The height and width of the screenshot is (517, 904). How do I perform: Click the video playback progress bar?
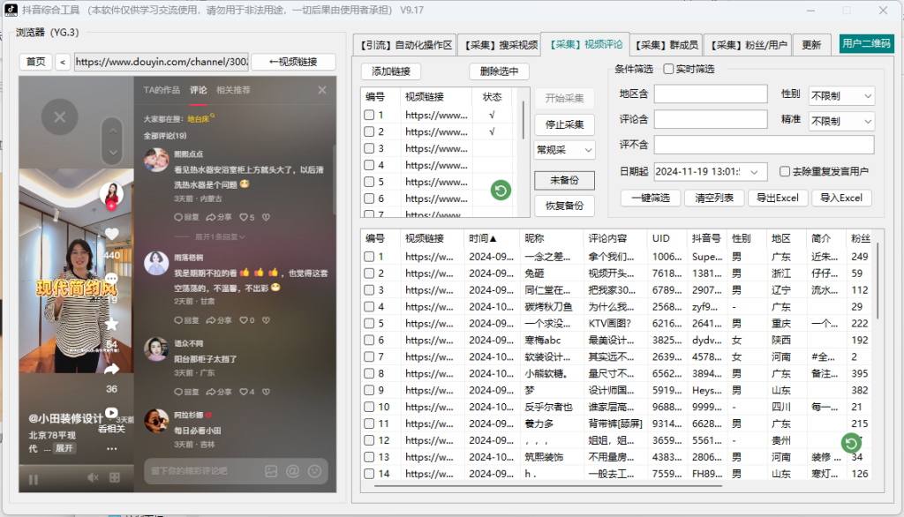75,465
